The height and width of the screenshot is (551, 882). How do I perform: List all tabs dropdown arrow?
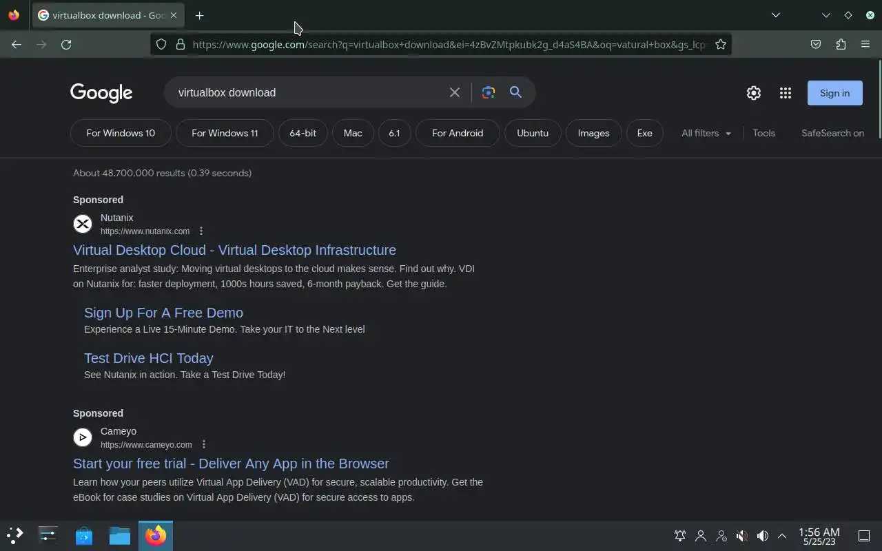coord(776,15)
